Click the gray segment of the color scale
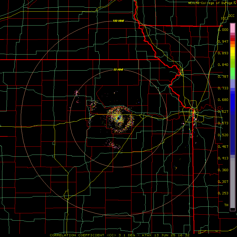The width and height of the screenshot is (237, 237). (233, 183)
